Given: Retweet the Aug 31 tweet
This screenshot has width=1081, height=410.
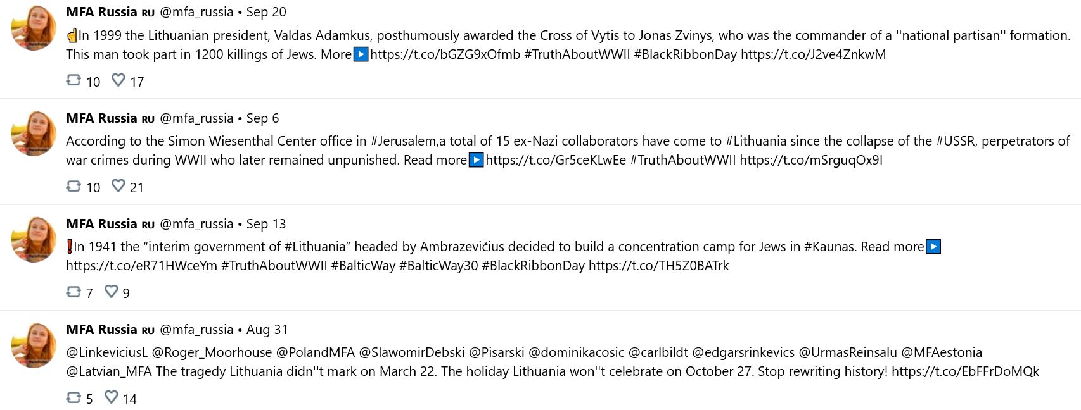Looking at the screenshot, I should [74, 397].
